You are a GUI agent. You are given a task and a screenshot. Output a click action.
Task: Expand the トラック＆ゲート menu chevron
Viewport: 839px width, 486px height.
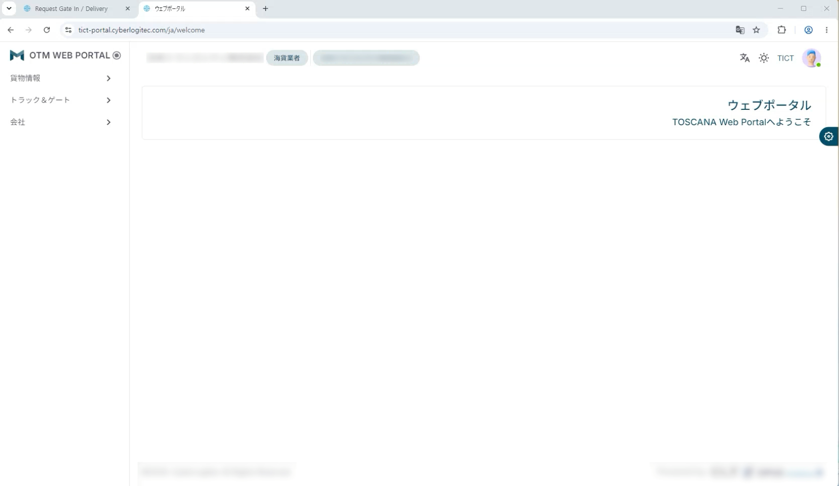pos(108,100)
